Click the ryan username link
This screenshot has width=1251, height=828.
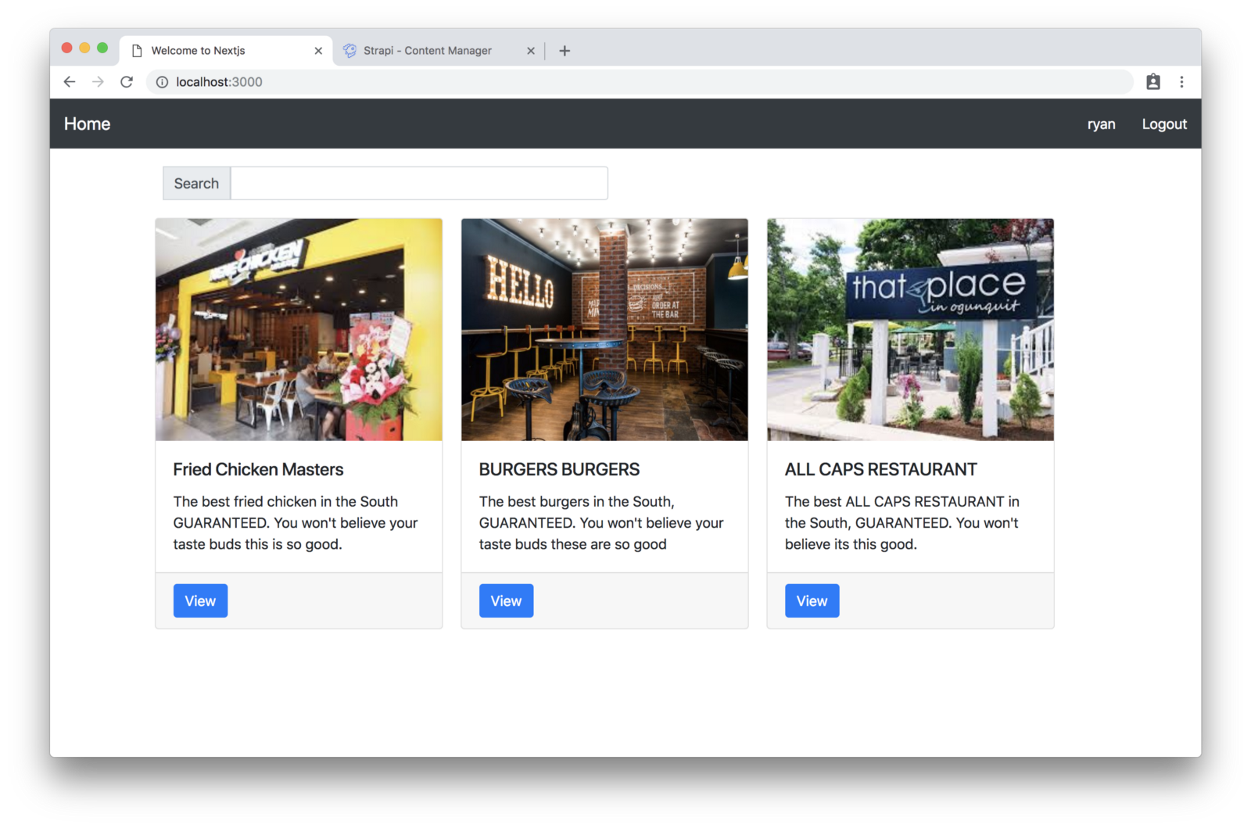pyautogui.click(x=1101, y=124)
